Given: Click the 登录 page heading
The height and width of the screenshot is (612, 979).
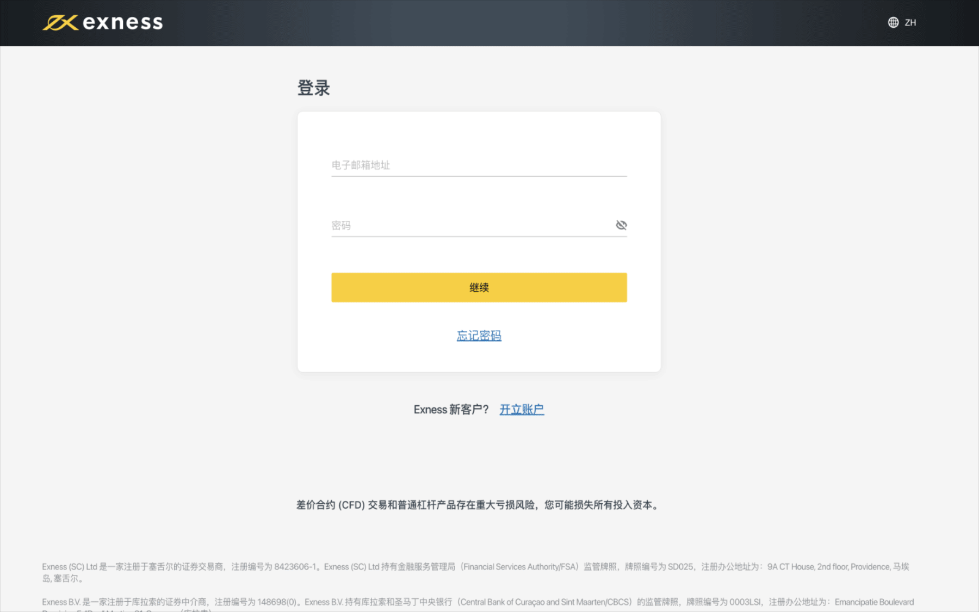Looking at the screenshot, I should click(314, 88).
